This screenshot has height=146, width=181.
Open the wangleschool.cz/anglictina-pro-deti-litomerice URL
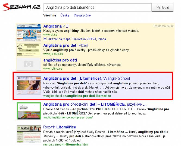pyautogui.click(x=77, y=96)
